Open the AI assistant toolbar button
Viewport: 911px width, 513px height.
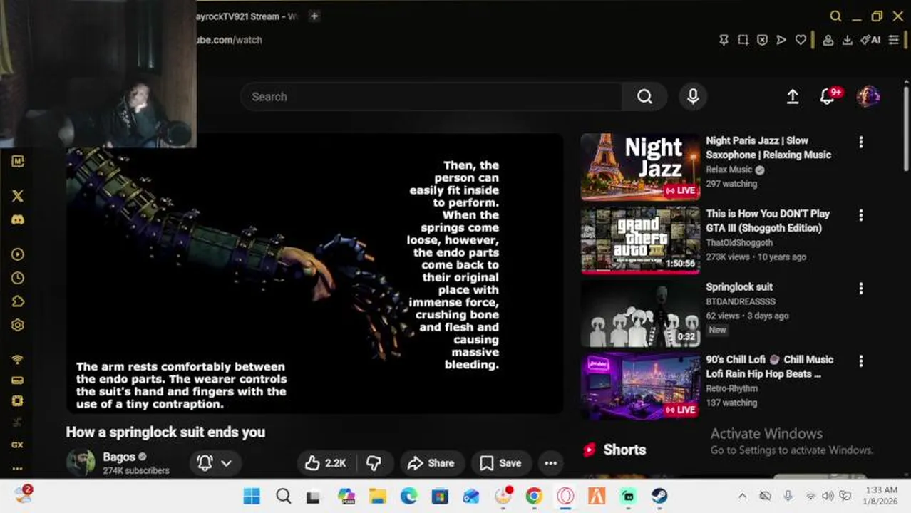(x=870, y=40)
